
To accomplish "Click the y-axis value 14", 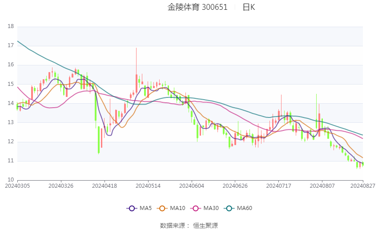I will [11, 103].
